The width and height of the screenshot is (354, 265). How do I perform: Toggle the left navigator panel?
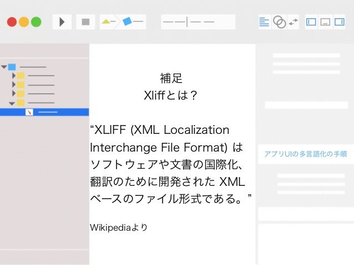point(311,22)
